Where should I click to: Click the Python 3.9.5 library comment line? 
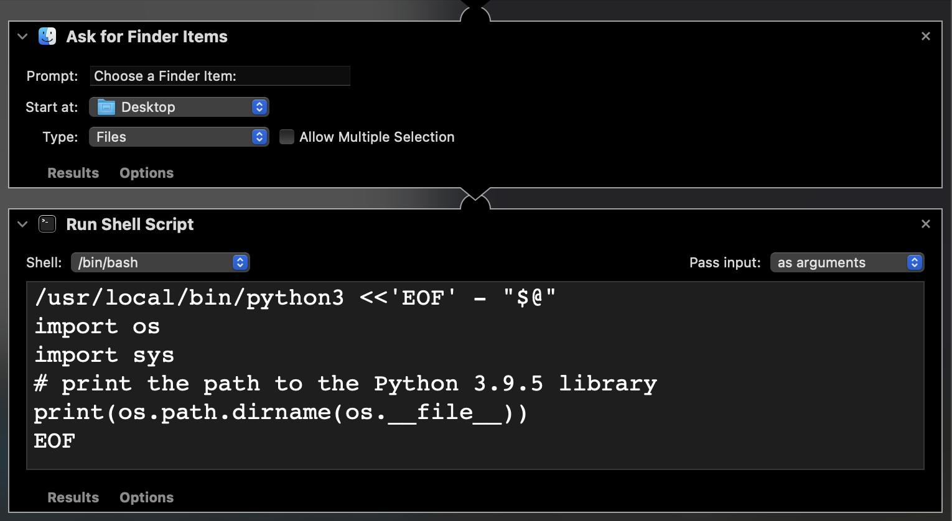345,384
